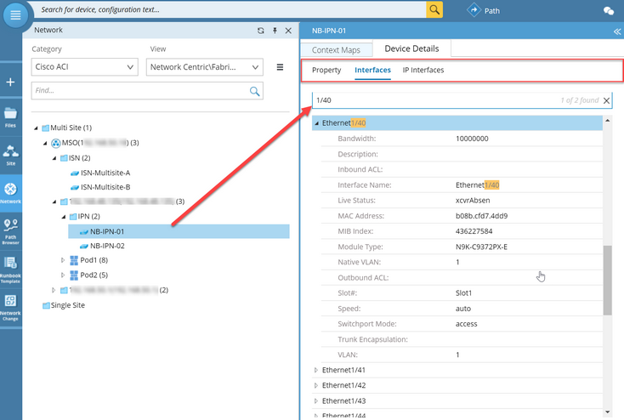624x420 pixels.
Task: Click the yellow search magnifier button
Action: 434,9
